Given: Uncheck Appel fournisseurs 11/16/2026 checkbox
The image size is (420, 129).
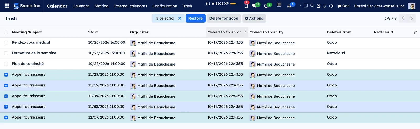Looking at the screenshot, I should pos(6,85).
